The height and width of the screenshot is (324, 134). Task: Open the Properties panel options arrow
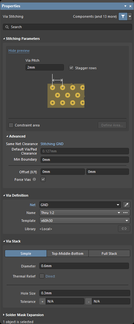tap(126, 6)
